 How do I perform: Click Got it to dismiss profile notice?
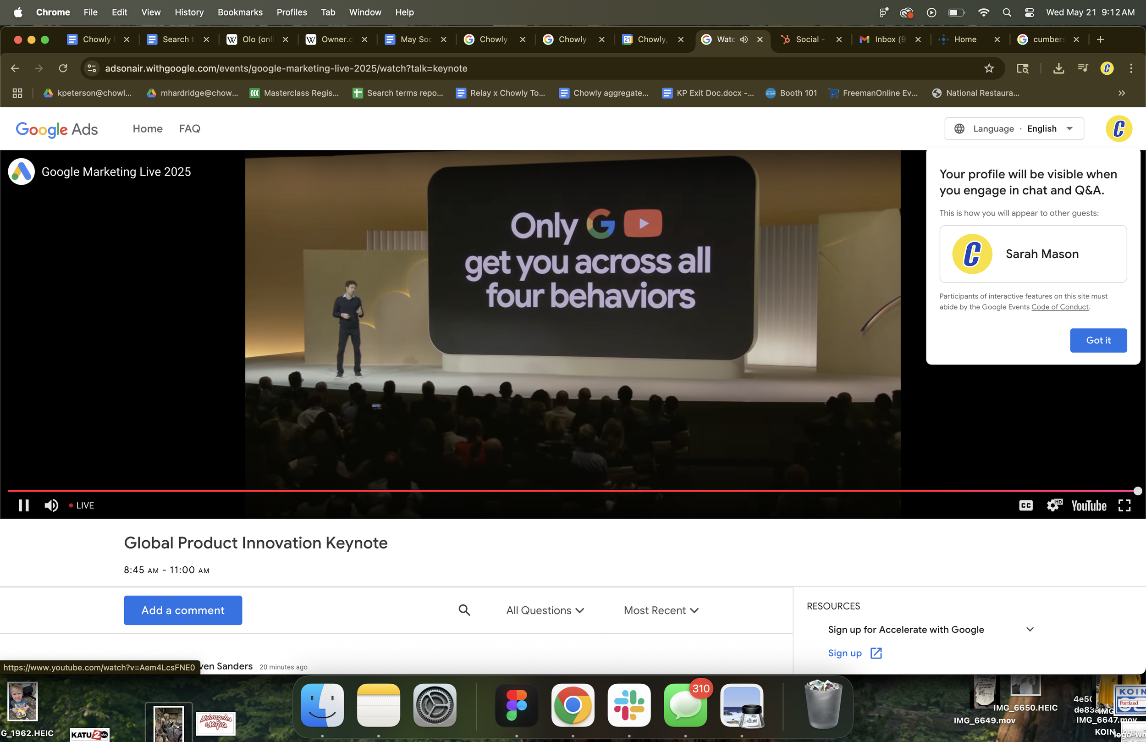point(1098,340)
